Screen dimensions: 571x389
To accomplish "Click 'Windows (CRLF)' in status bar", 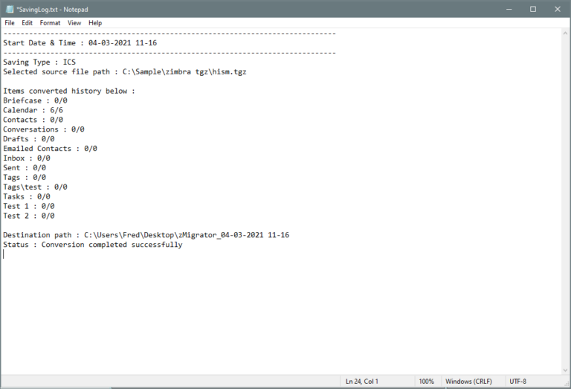I will tap(468, 382).
